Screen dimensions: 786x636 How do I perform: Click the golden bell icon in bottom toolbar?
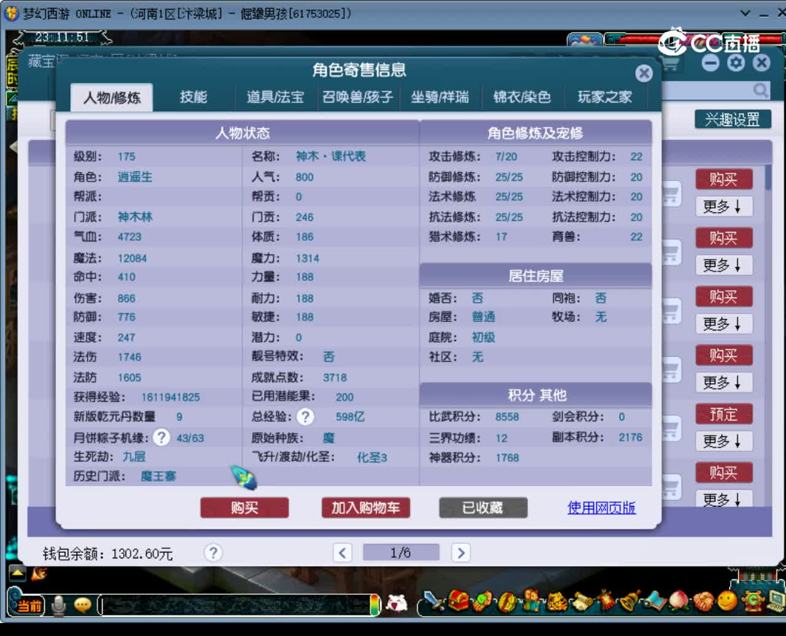629,600
